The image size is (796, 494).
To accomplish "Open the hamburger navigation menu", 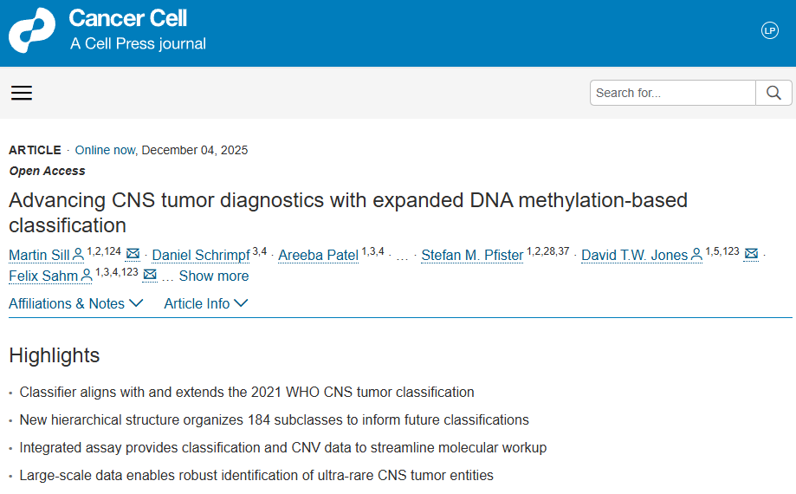I will [22, 93].
